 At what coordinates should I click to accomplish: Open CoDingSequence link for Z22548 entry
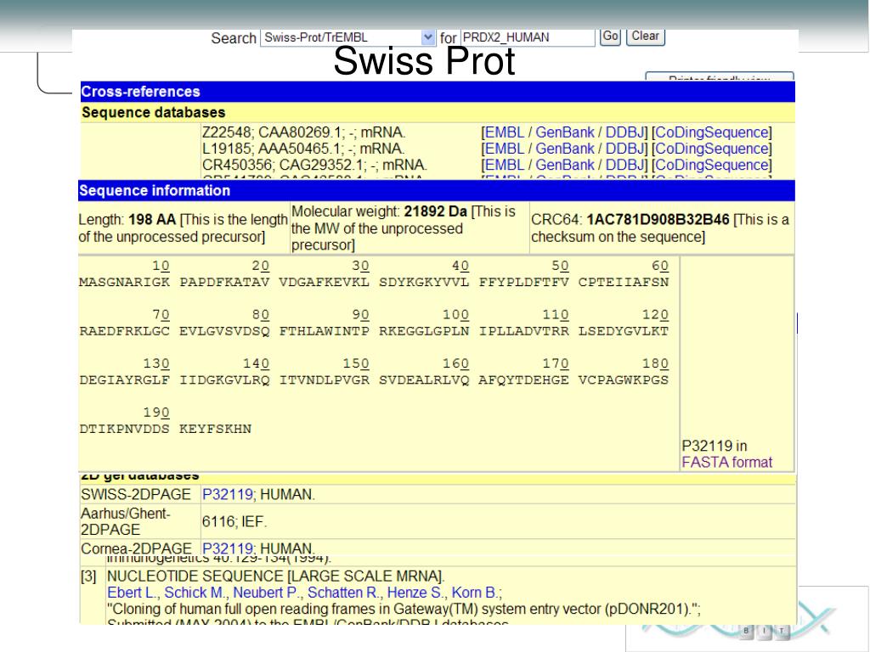(712, 132)
